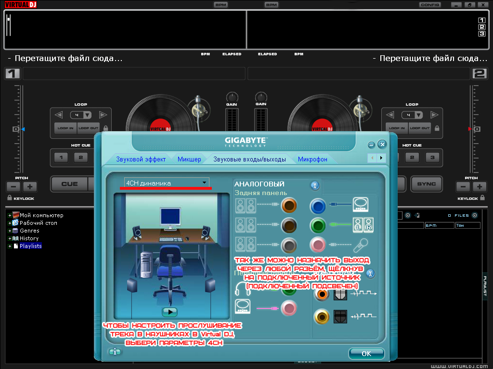Click the pink front panel jack
This screenshot has height=369, width=493.
pos(289,308)
